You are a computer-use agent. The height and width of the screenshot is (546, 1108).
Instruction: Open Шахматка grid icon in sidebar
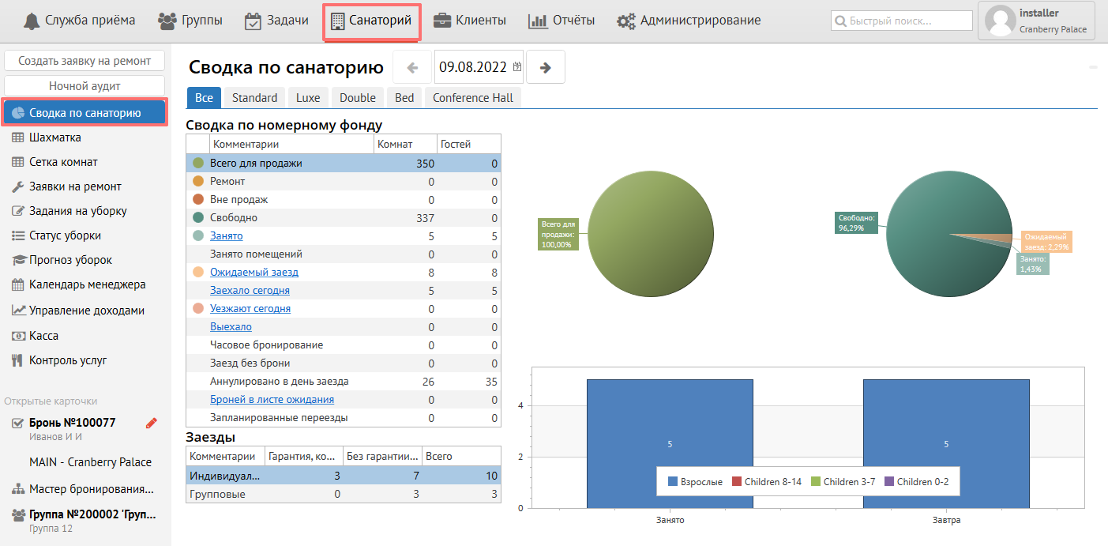click(17, 137)
